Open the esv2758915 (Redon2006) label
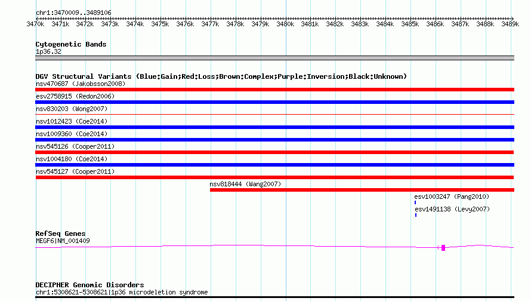Screen dimensions: 531x301 point(75,96)
